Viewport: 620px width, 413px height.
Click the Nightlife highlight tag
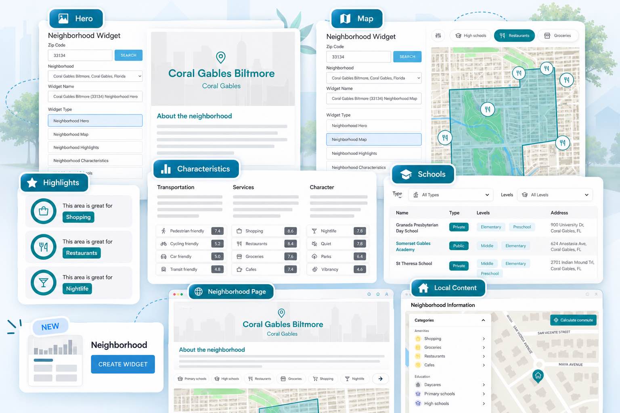click(77, 289)
